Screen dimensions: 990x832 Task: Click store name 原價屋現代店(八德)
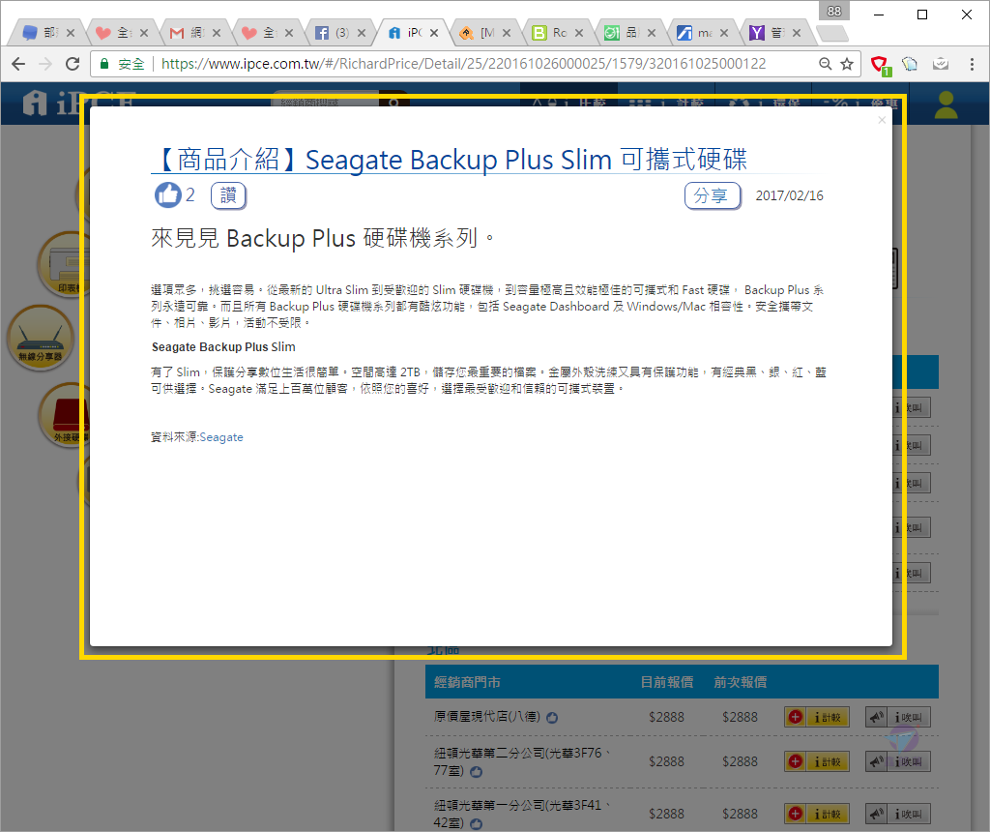(487, 717)
